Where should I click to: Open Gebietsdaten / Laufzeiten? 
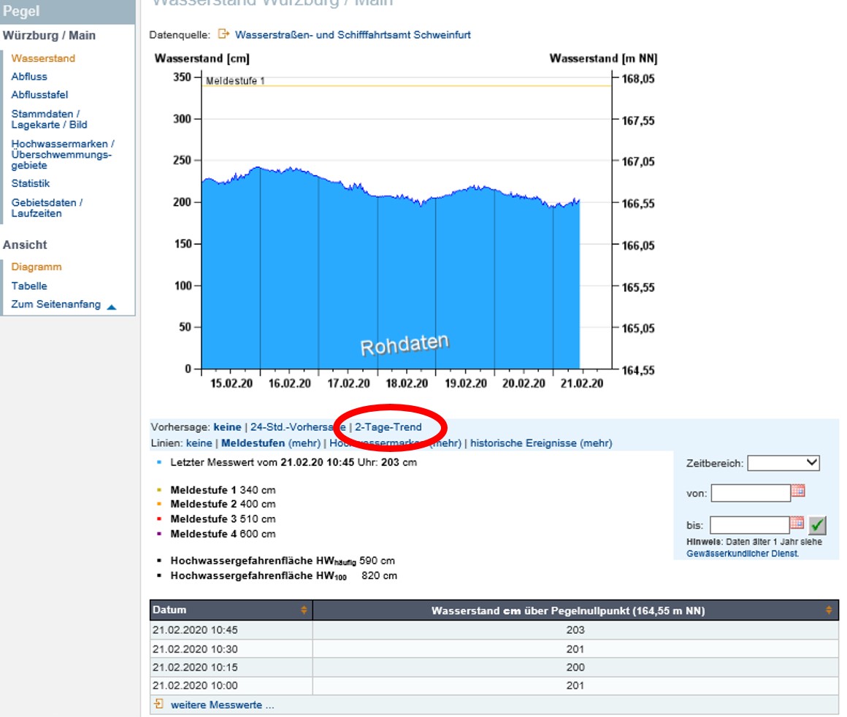[x=47, y=208]
